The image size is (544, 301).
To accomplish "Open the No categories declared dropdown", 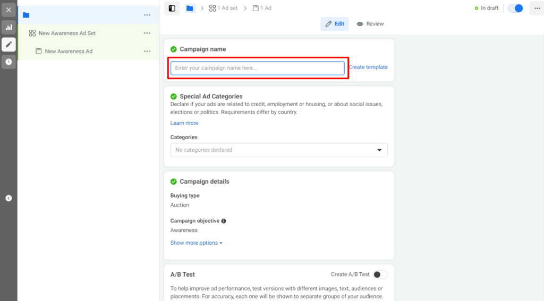I will click(279, 150).
